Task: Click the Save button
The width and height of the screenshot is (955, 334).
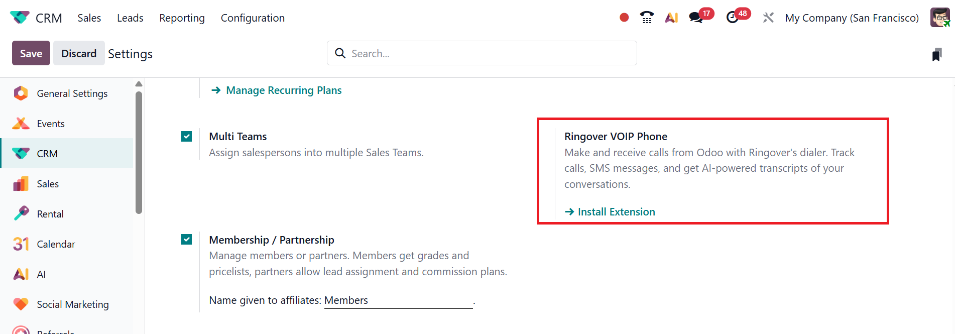Action: (31, 53)
